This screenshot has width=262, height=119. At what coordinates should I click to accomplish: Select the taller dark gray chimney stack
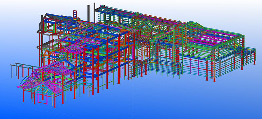[x=94, y=12]
